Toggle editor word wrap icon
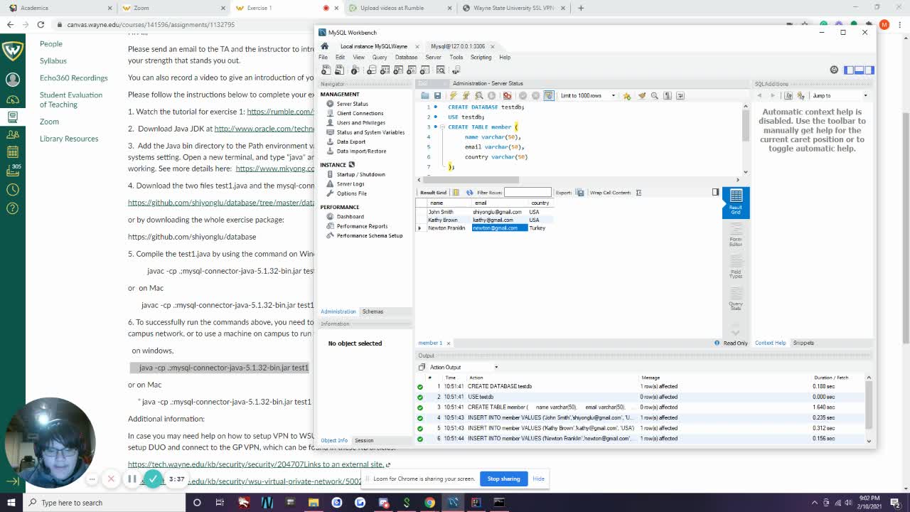This screenshot has width=910, height=512. tap(680, 95)
